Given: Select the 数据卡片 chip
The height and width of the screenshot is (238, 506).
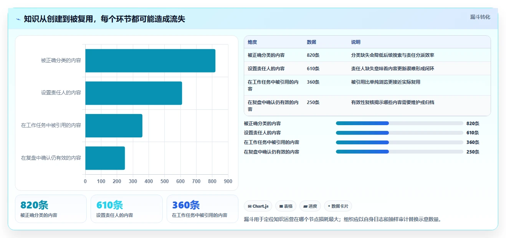Looking at the screenshot, I should tap(338, 206).
